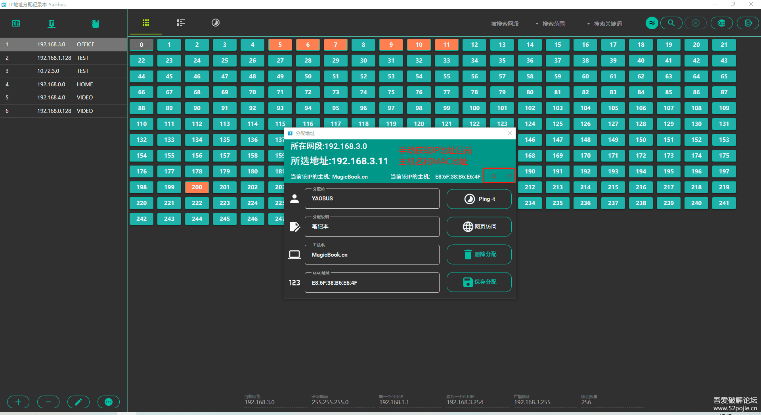Click the database export icon button

(x=748, y=23)
